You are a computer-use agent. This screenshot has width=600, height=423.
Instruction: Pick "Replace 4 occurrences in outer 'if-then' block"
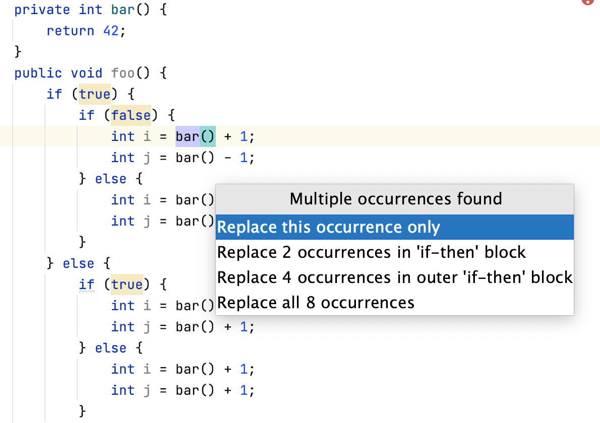(x=394, y=277)
